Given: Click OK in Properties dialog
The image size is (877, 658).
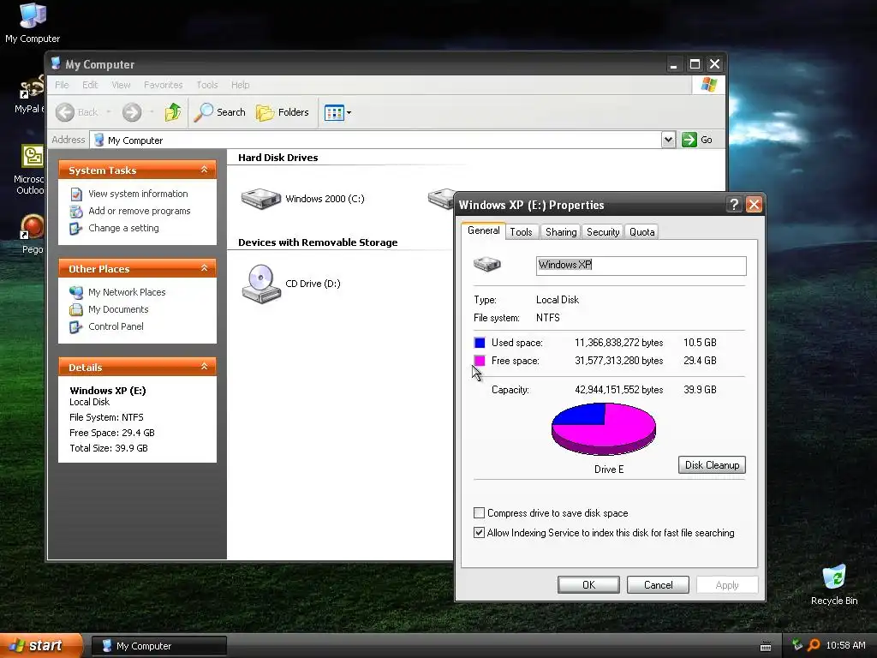Looking at the screenshot, I should 588,584.
